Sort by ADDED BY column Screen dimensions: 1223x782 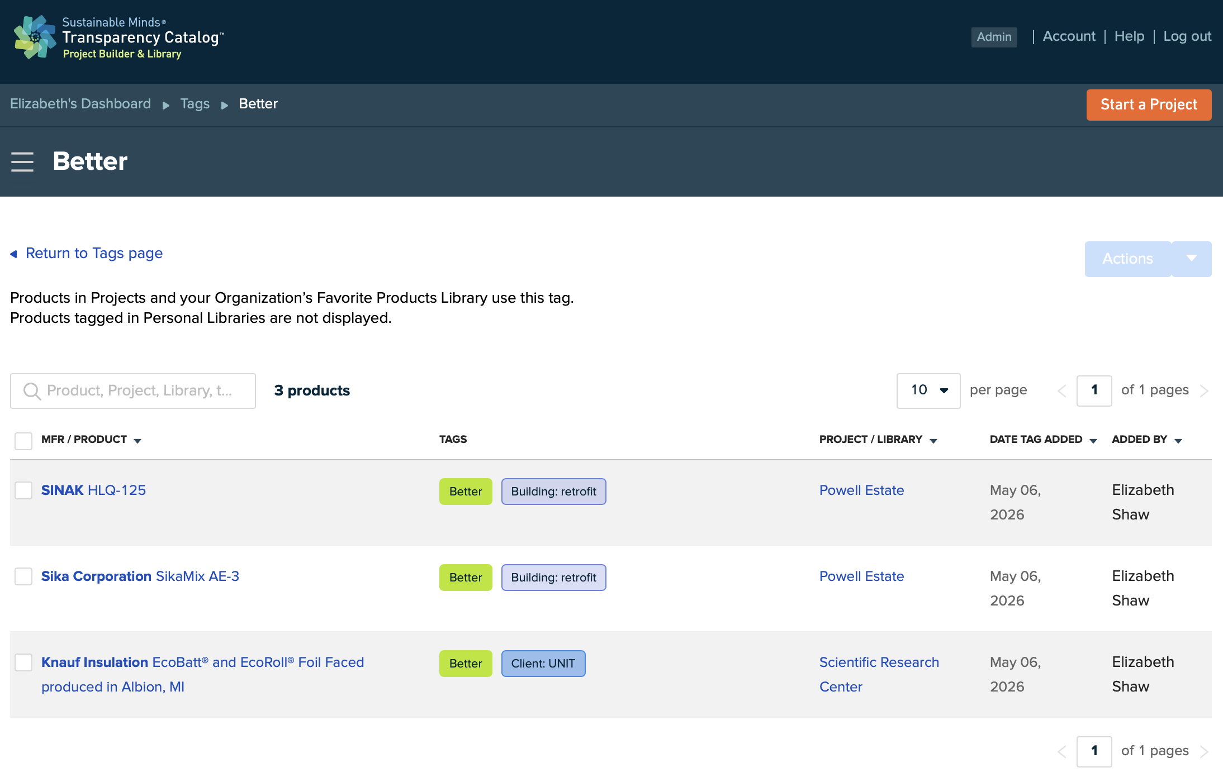coord(1147,440)
